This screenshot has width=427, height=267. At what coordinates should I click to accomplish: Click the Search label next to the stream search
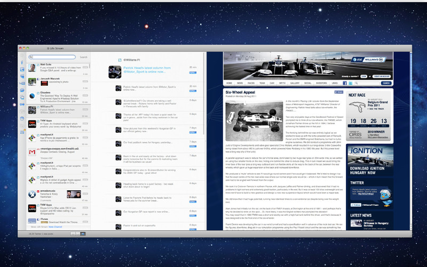(83, 57)
